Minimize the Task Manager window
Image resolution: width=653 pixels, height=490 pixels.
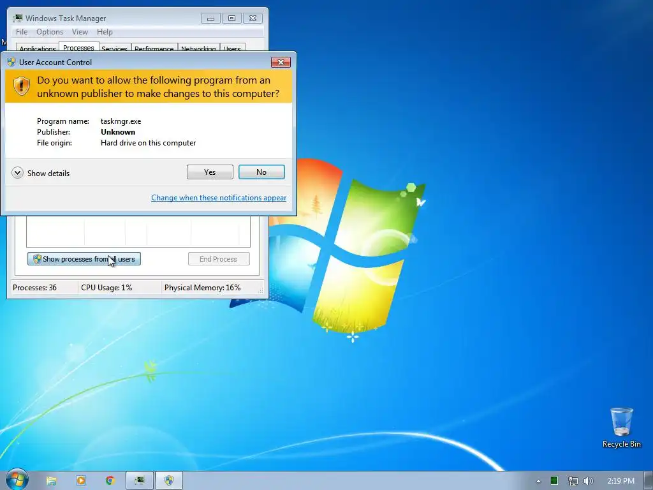[210, 19]
